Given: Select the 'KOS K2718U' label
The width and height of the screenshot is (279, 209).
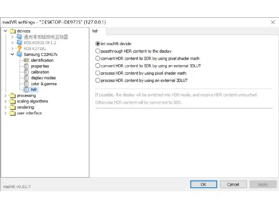Looking at the screenshot, I should pyautogui.click(x=35, y=48).
